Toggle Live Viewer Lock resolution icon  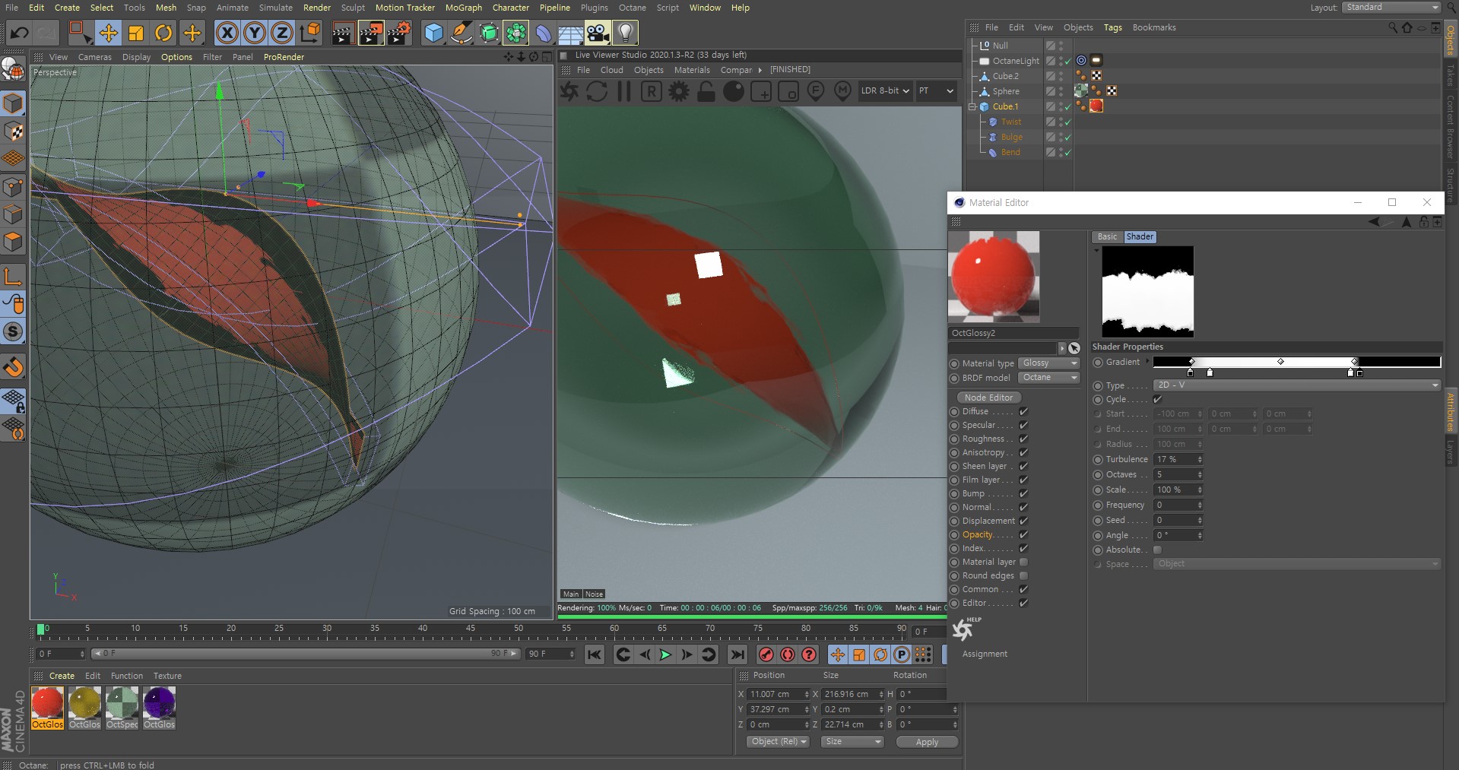coord(706,91)
